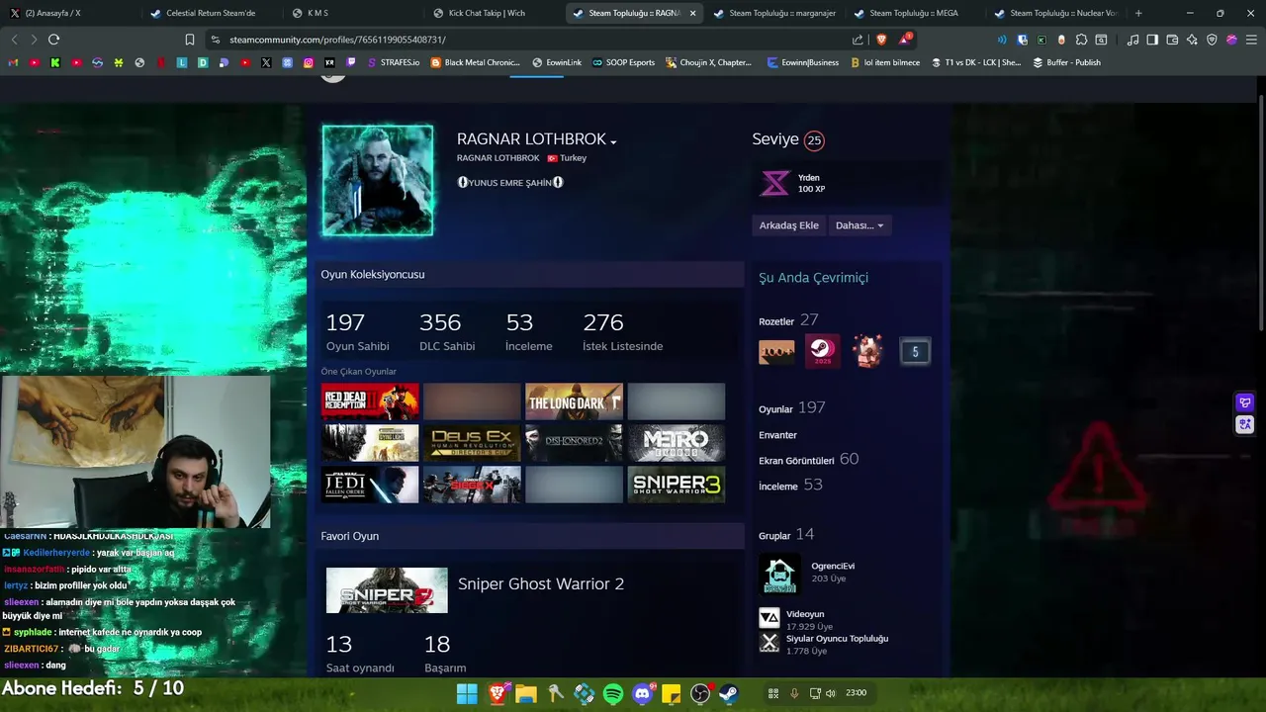Open browser extensions puzzle icon

click(x=1081, y=40)
